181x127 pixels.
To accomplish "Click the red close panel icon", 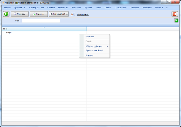I will (175, 14).
